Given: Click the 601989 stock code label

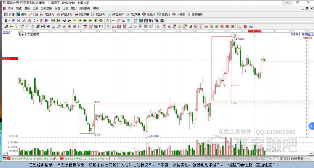Looking at the screenshot, I should tap(295, 35).
